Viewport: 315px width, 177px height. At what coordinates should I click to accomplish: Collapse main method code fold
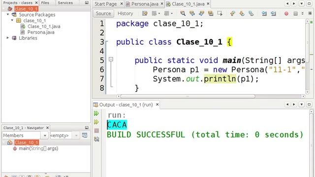point(111,59)
